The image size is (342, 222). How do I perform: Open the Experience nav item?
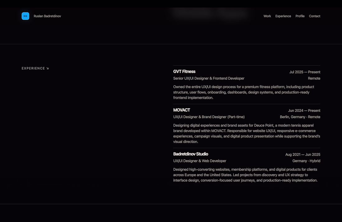(283, 16)
